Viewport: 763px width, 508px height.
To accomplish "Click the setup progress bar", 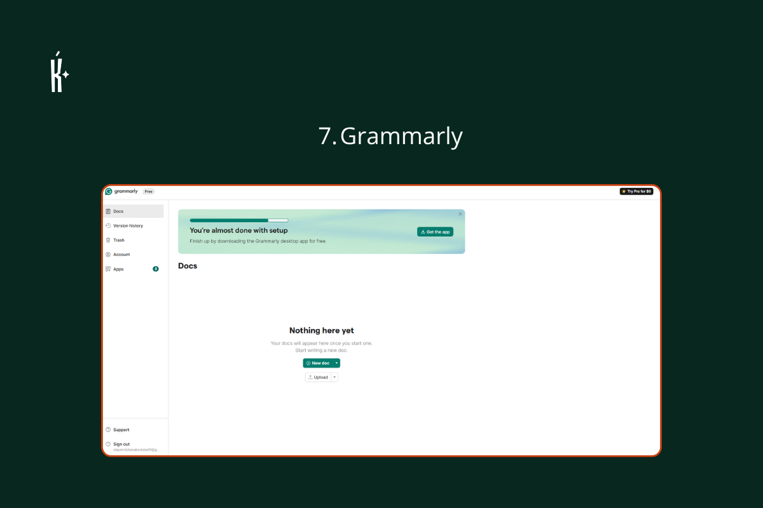I will click(x=239, y=220).
